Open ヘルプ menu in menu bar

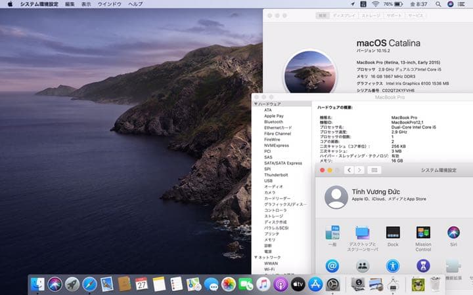click(135, 4)
